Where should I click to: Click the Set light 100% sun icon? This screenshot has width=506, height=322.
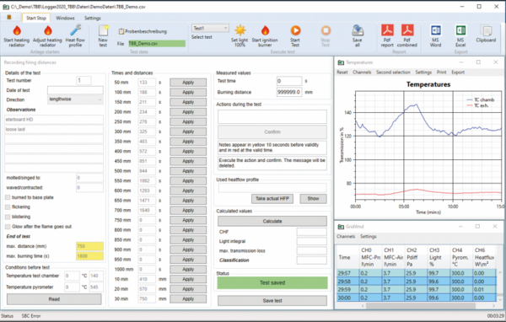coord(240,30)
